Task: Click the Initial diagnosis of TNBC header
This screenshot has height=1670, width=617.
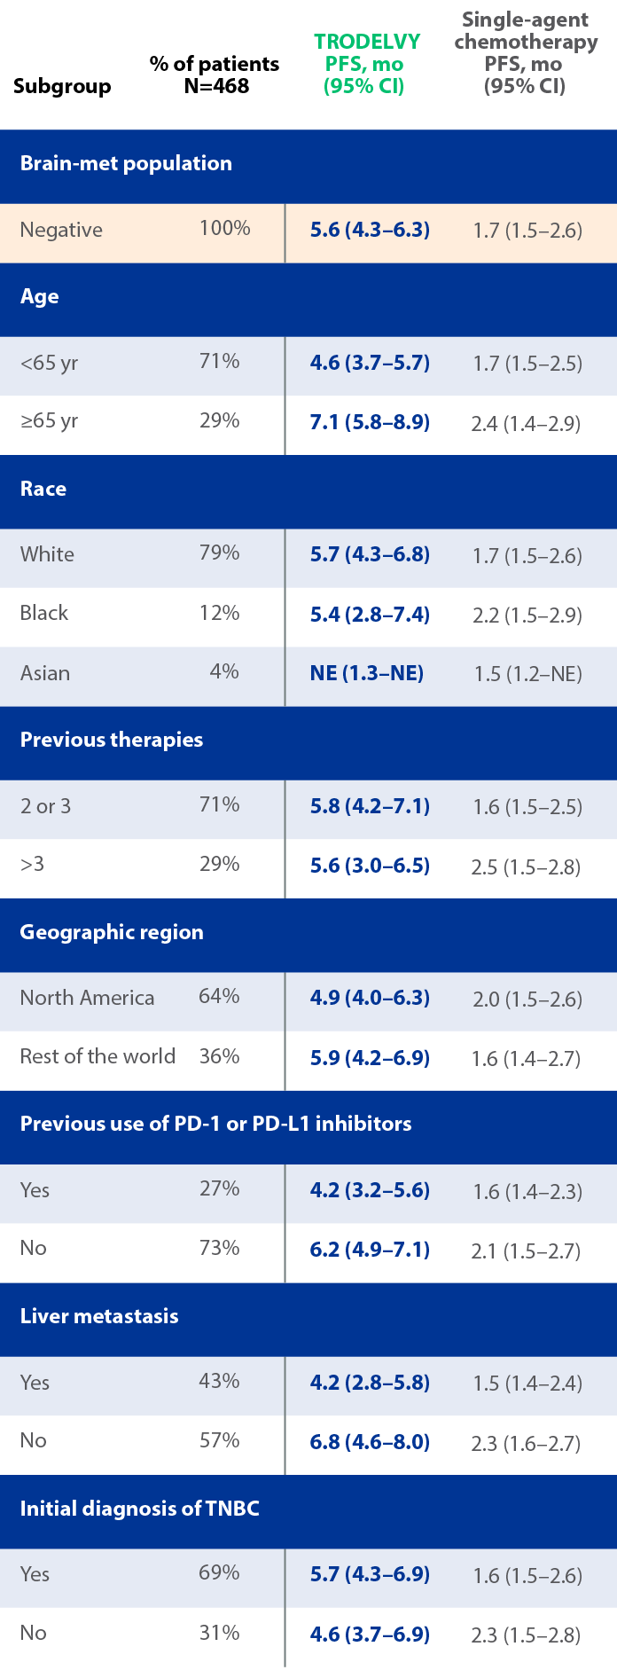Action: coord(140,1509)
